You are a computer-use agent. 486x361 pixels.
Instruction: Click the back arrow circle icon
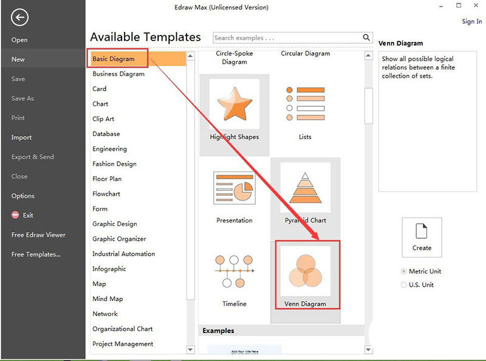(x=19, y=18)
